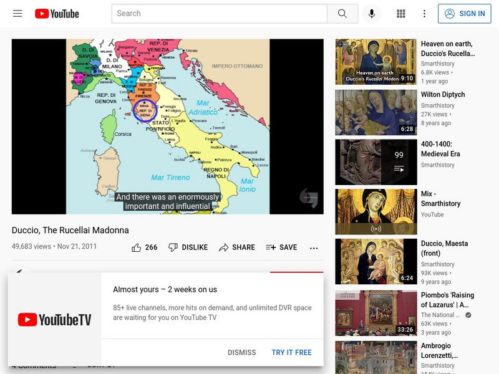Open the more-actions ellipsis beside Save
This screenshot has width=499, height=374.
pos(313,247)
